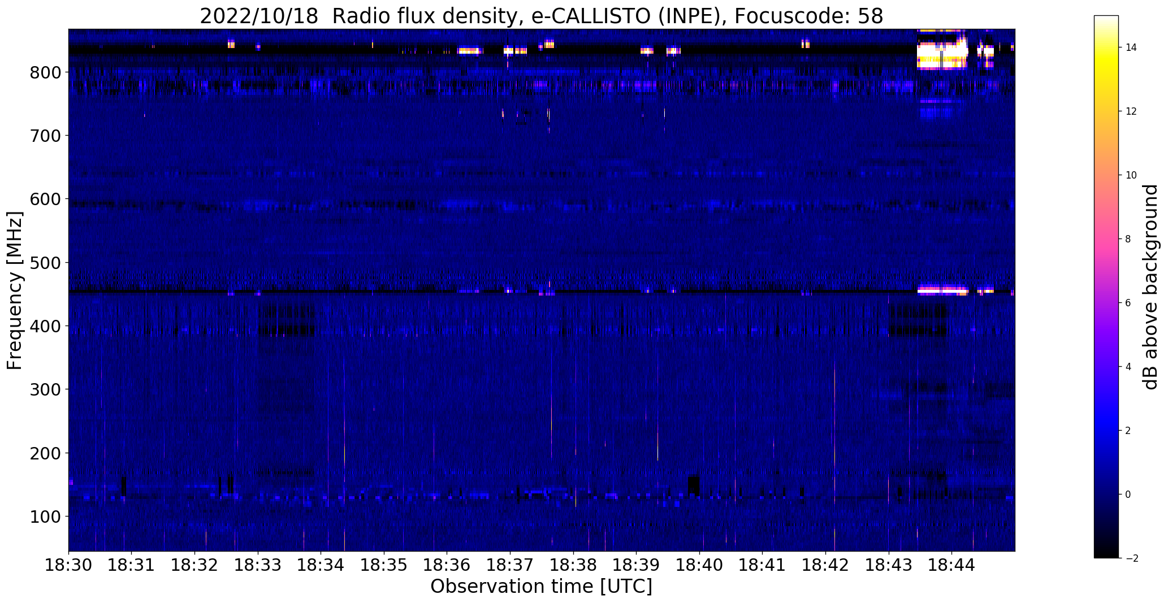Screen dimensions: 1168x603
Task: Click the 18:43 time tick label
Action: [x=889, y=565]
